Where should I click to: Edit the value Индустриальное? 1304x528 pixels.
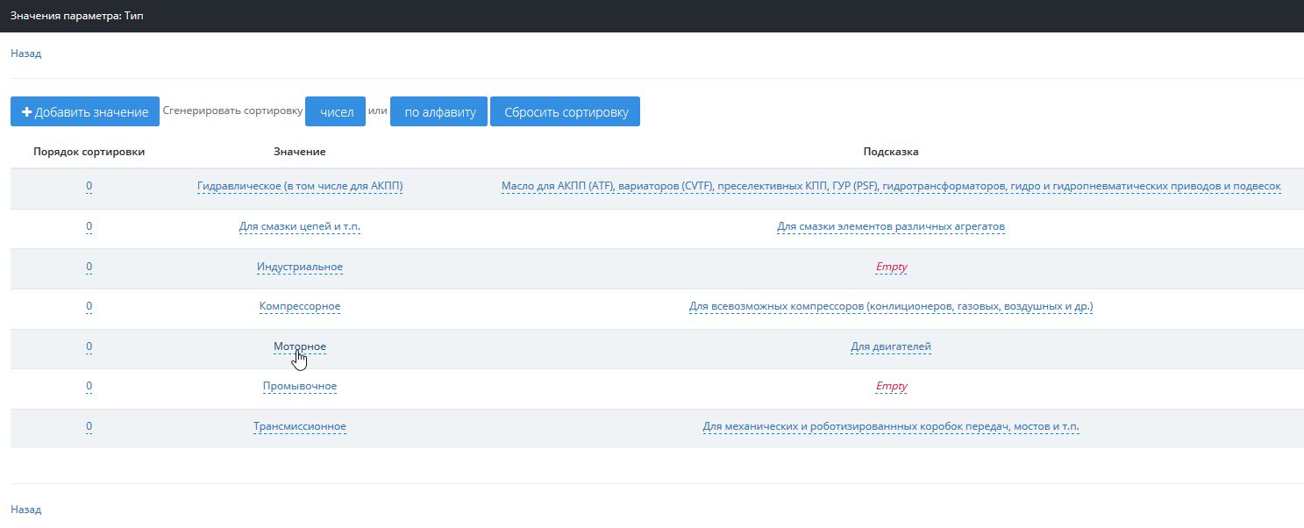pos(300,267)
